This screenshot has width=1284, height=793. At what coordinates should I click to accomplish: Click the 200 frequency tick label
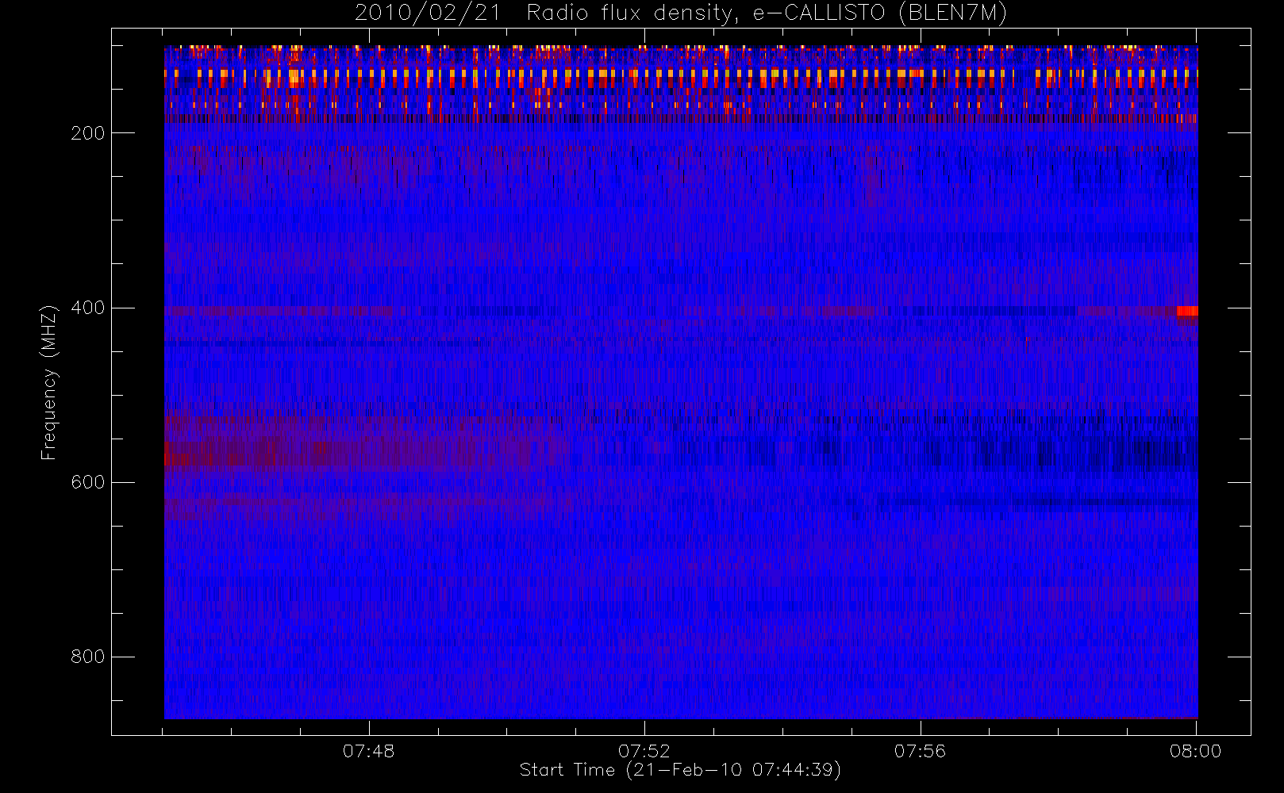[87, 133]
